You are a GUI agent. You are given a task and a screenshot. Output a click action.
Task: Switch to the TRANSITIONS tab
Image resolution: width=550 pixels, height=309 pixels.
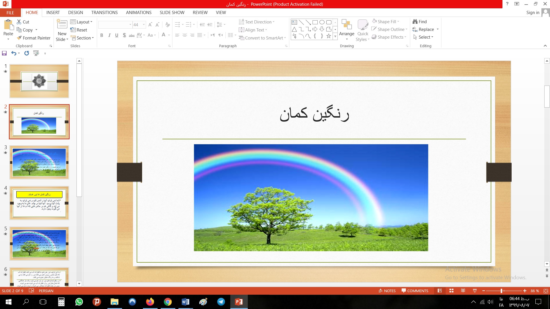click(x=104, y=13)
